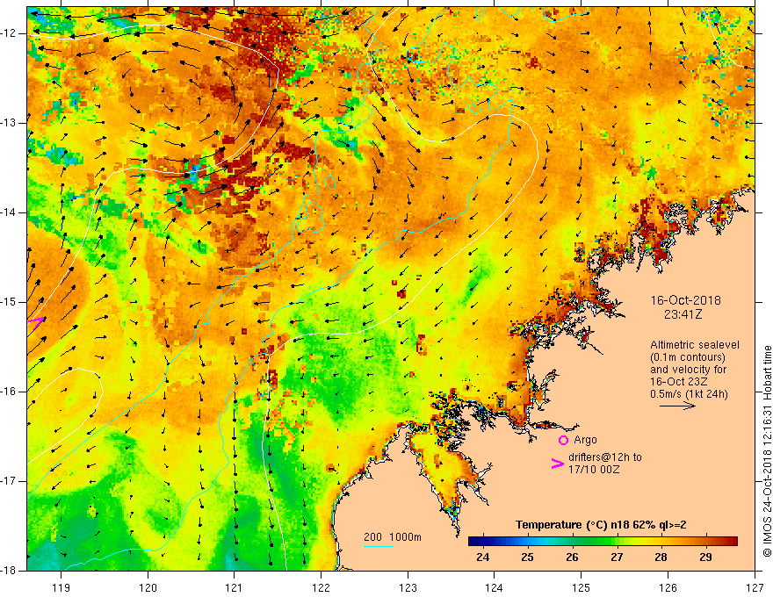Click the longitude axis label "122"
This screenshot has height=597, width=773.
(321, 587)
